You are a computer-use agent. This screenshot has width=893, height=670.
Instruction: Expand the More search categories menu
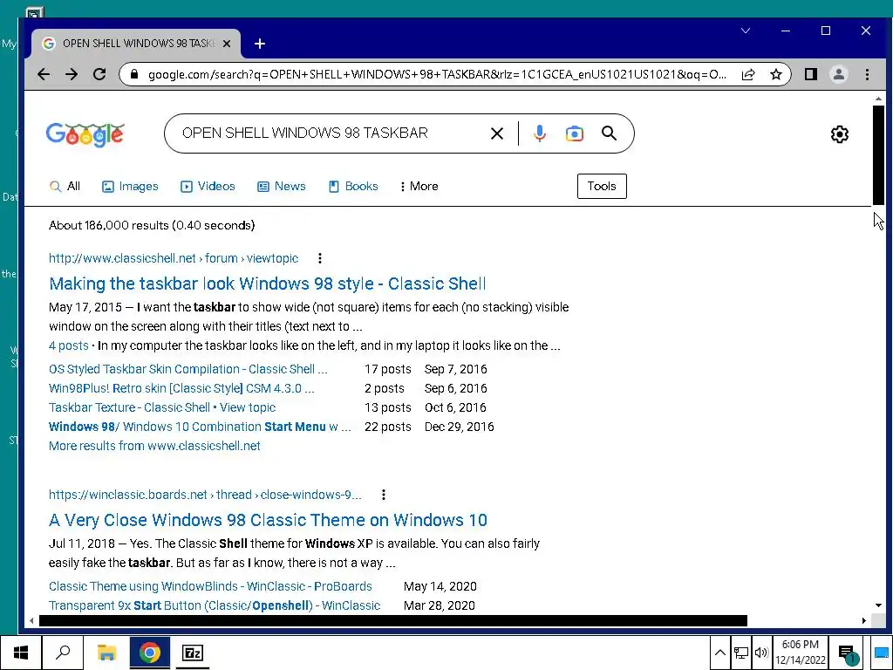(x=419, y=187)
